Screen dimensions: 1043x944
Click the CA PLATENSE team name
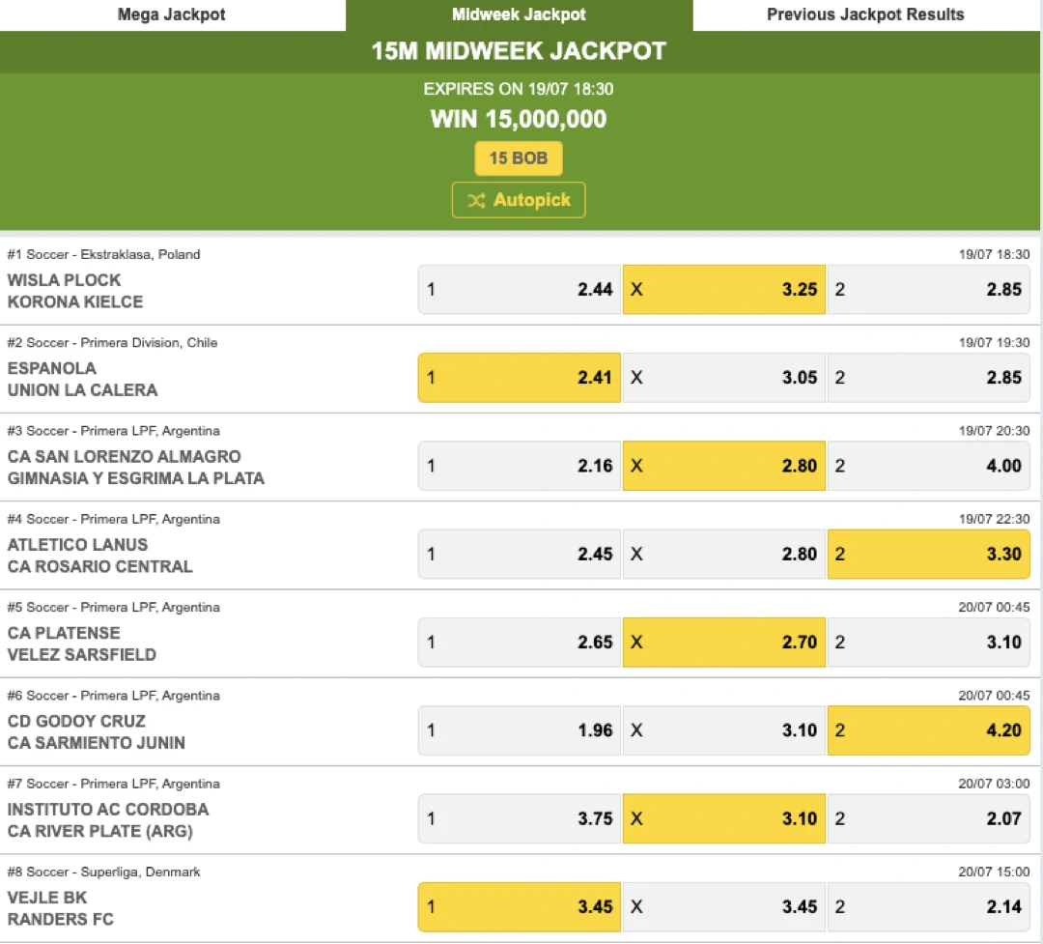[64, 633]
